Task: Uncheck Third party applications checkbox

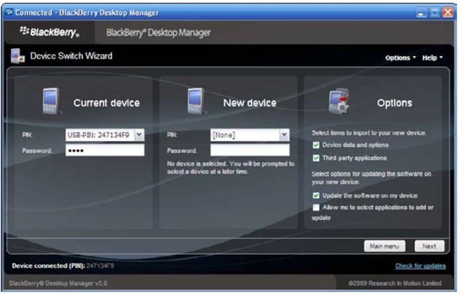Action: point(316,159)
